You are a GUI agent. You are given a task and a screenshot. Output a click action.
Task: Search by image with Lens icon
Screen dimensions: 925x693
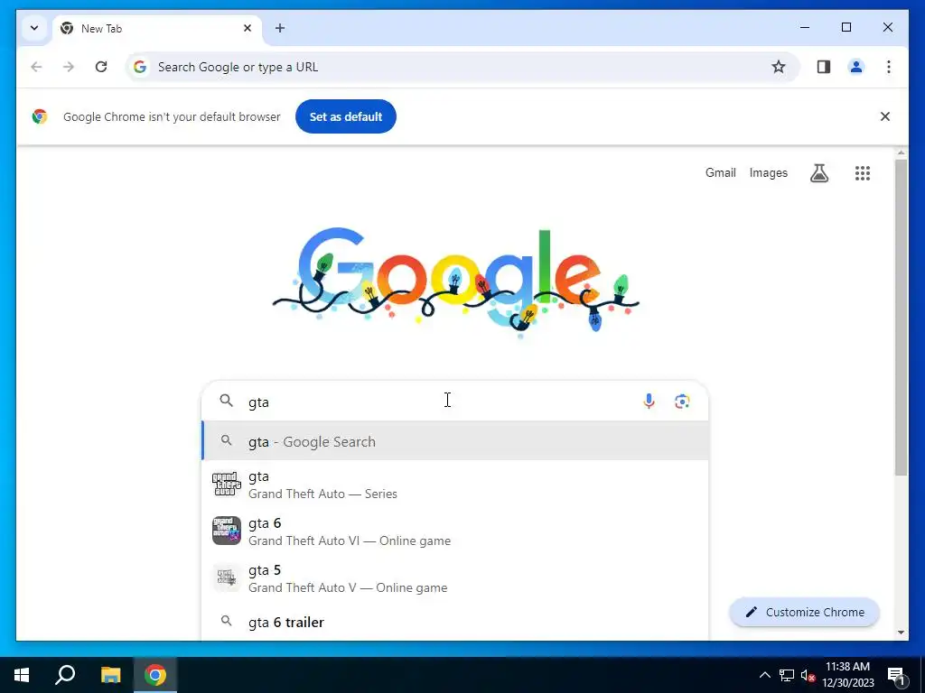(682, 402)
